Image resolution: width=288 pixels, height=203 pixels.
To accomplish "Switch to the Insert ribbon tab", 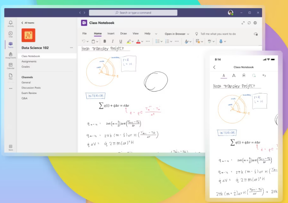I will click(x=111, y=34).
